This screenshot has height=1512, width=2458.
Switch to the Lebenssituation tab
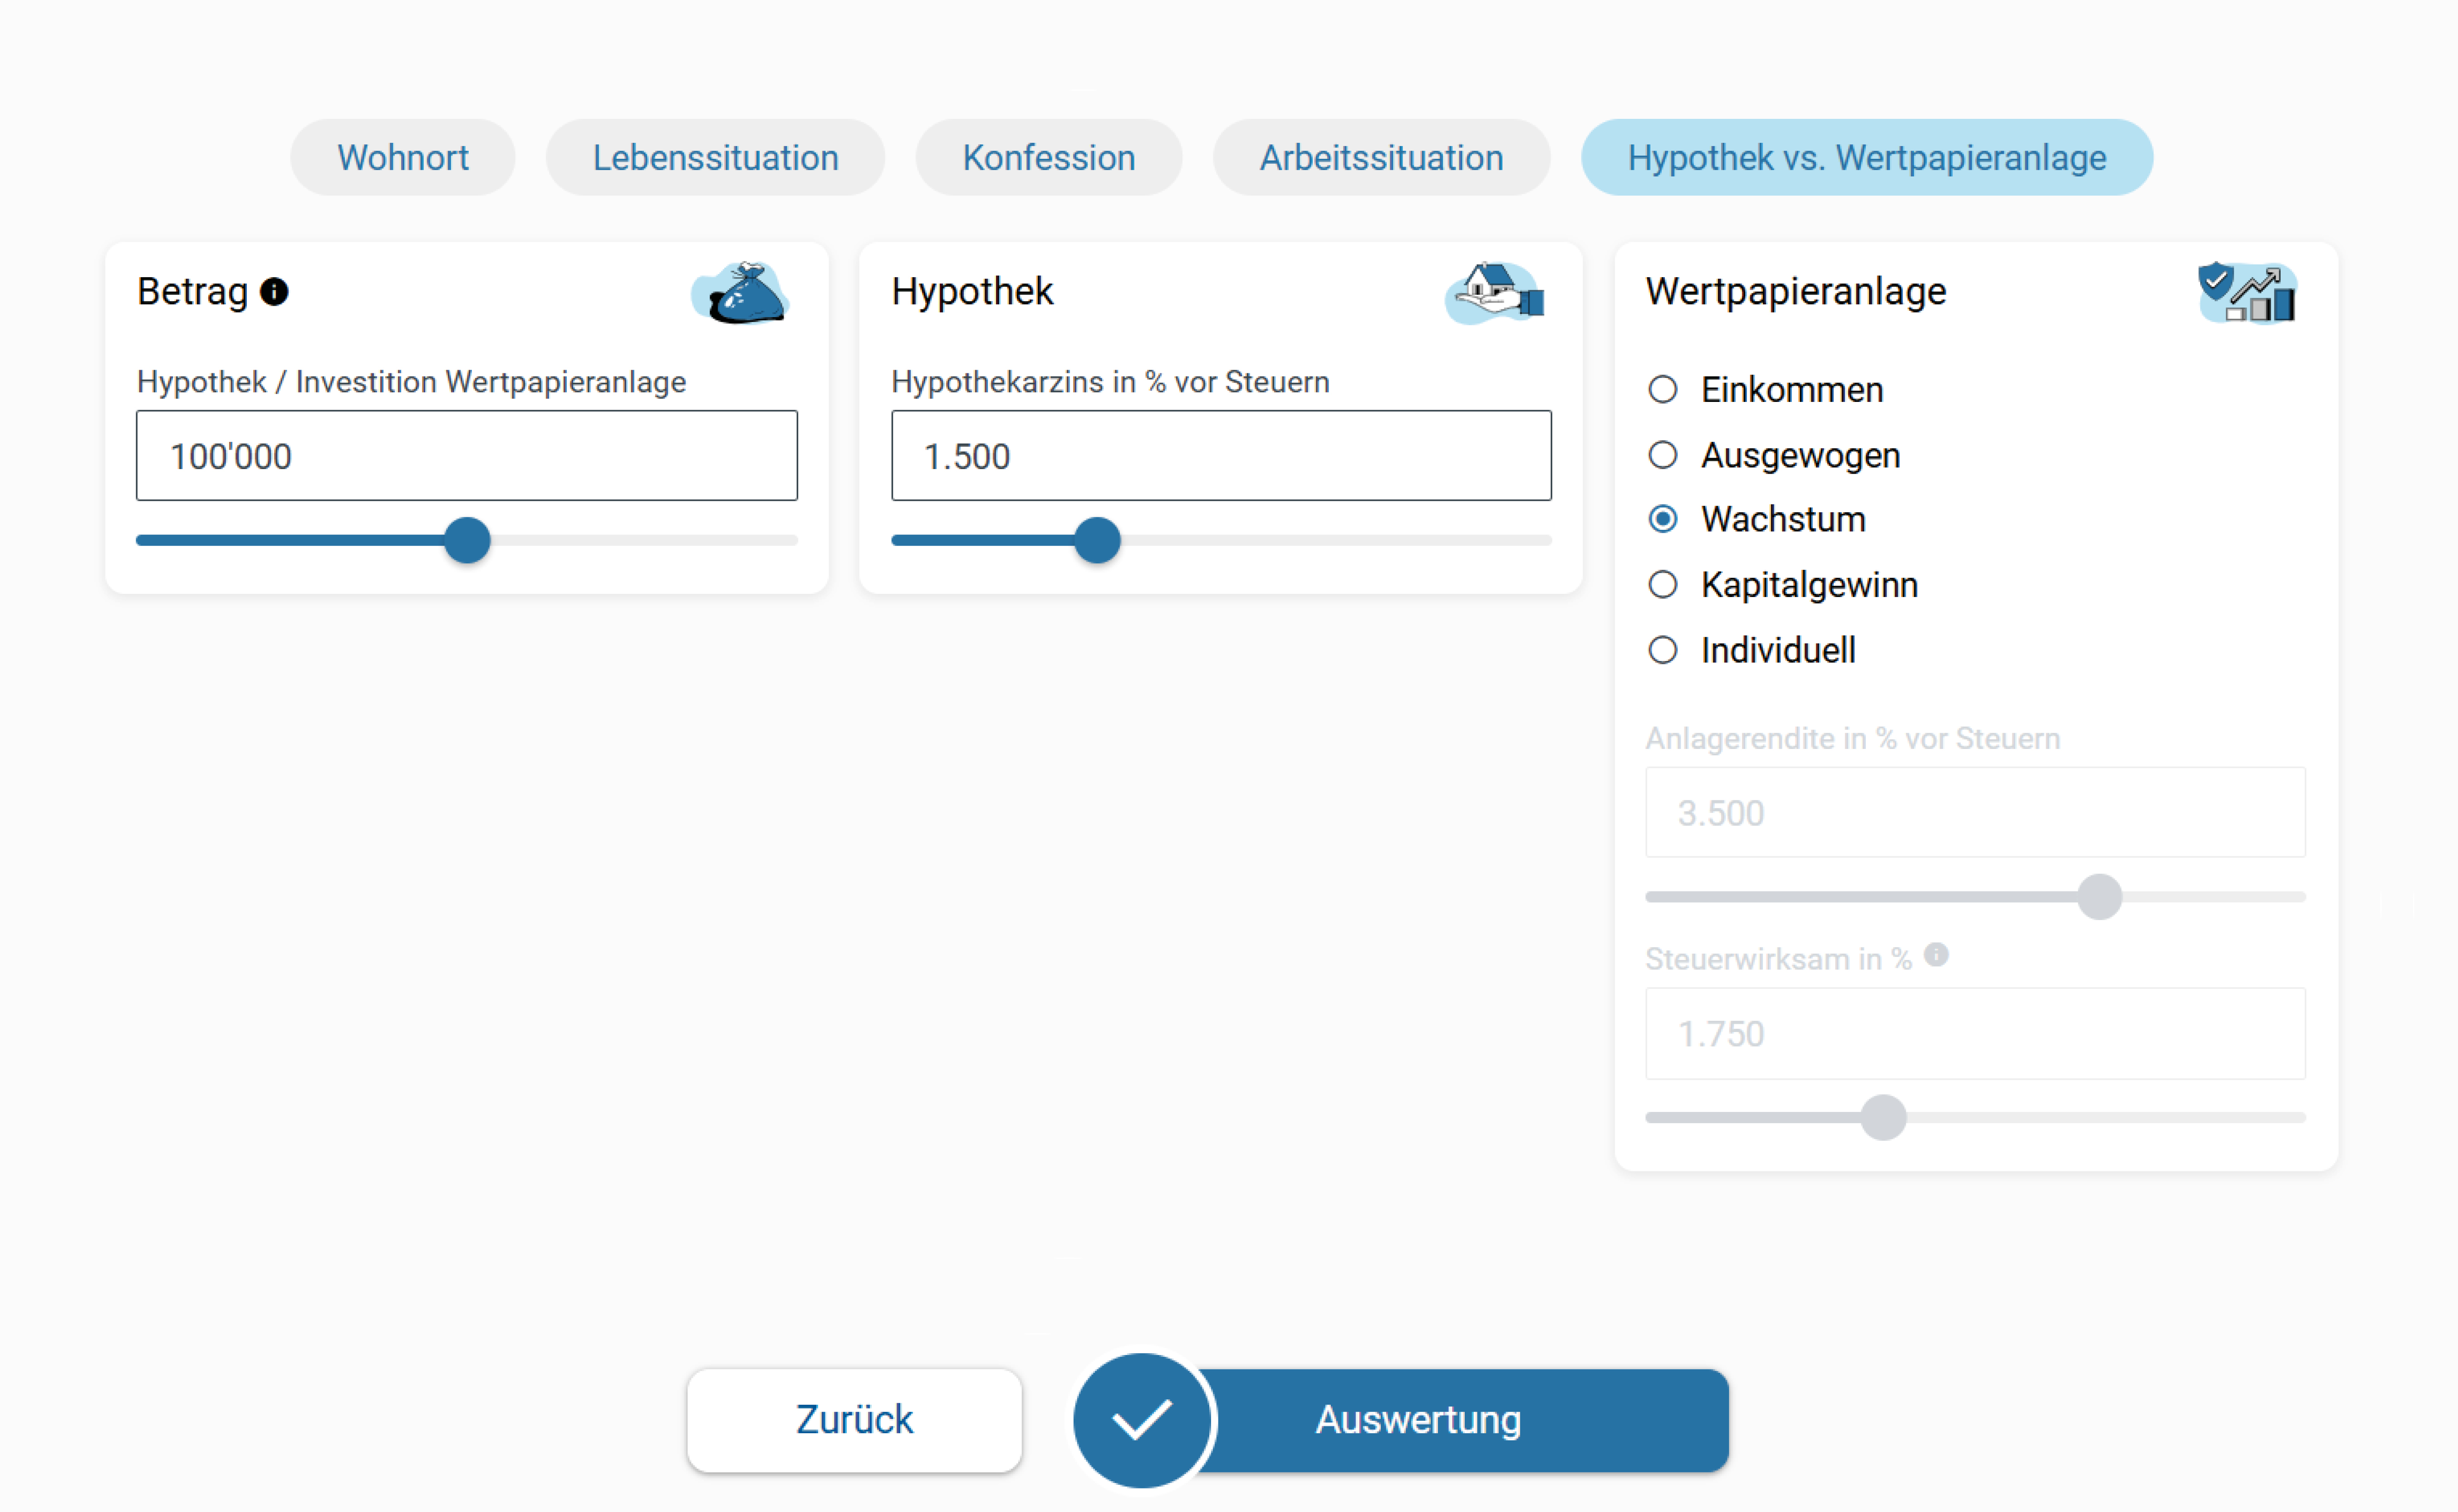tap(715, 158)
